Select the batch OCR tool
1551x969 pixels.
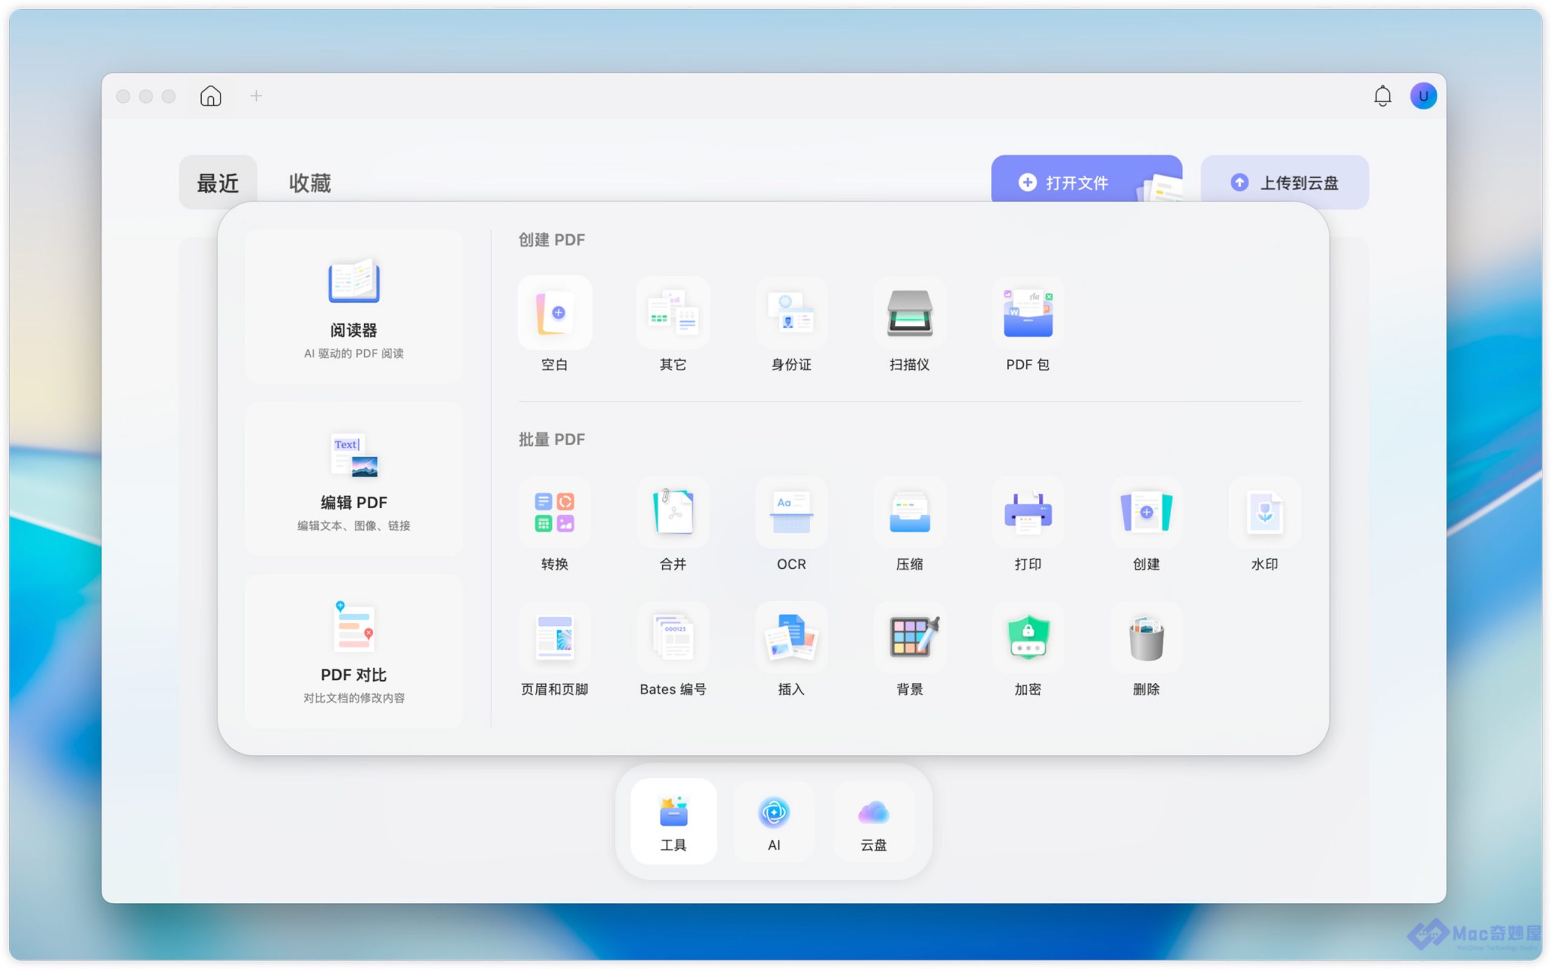click(x=791, y=512)
